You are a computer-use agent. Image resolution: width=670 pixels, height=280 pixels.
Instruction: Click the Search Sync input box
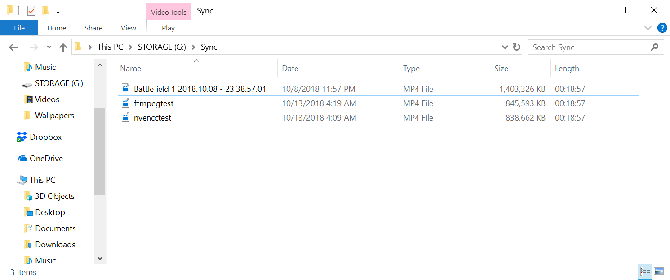[x=589, y=47]
